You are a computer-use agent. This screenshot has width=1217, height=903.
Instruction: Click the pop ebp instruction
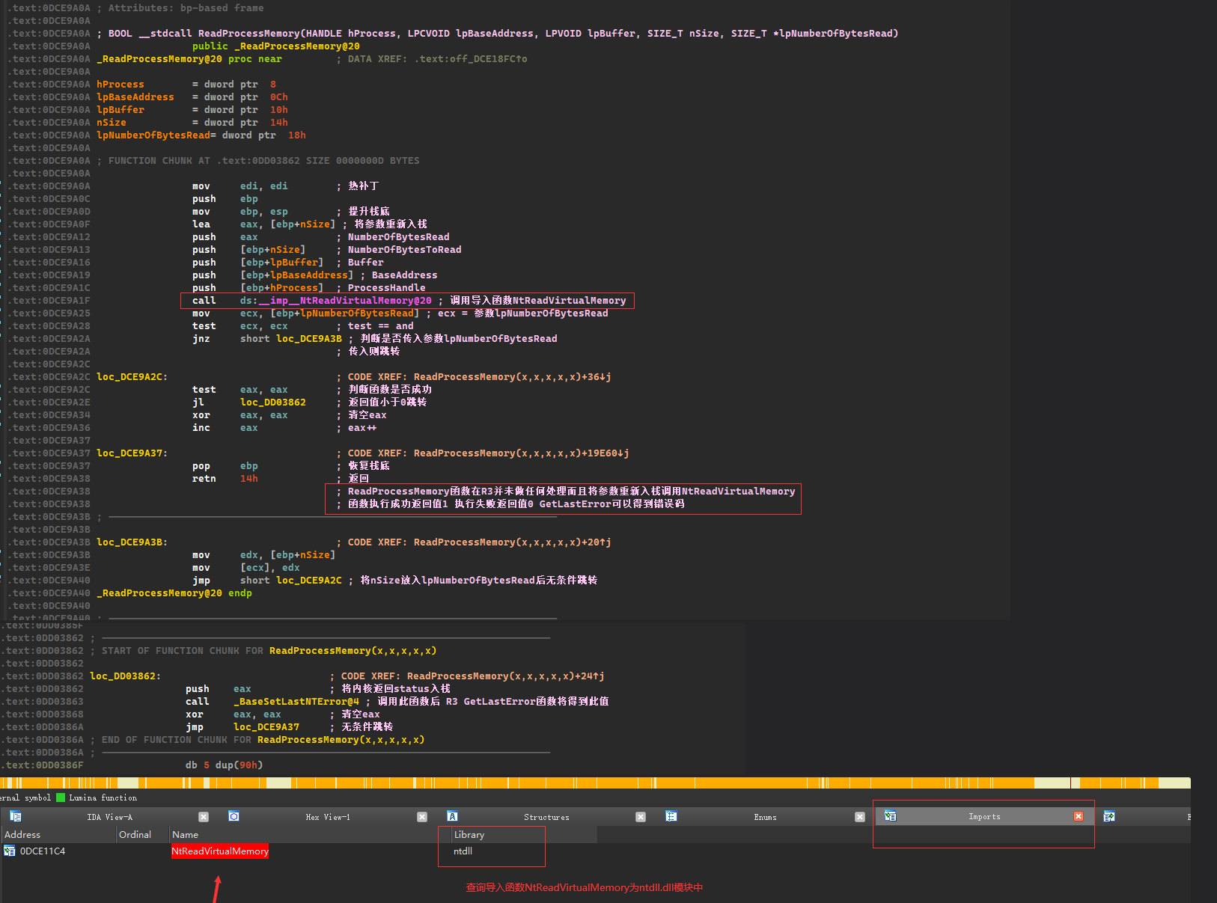point(225,466)
